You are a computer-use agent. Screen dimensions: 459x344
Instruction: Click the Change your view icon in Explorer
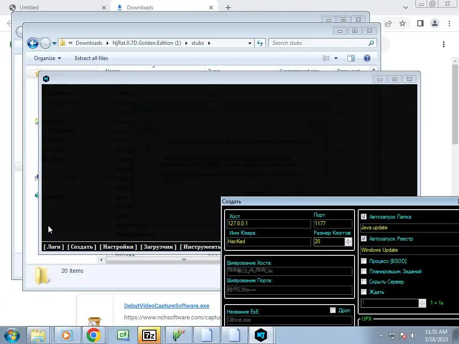(326, 58)
